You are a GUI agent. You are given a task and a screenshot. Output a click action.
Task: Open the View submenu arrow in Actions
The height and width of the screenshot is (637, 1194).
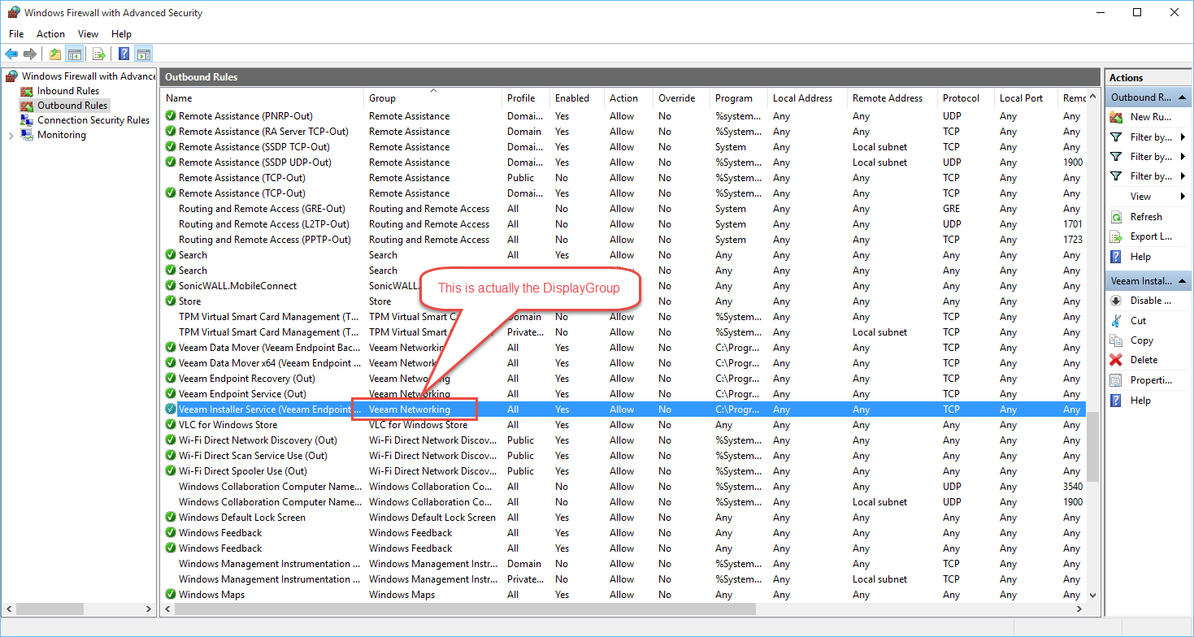1183,197
